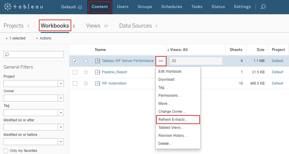Open the Pipeline_Report workbook link
The width and height of the screenshot is (289, 154).
click(115, 72)
